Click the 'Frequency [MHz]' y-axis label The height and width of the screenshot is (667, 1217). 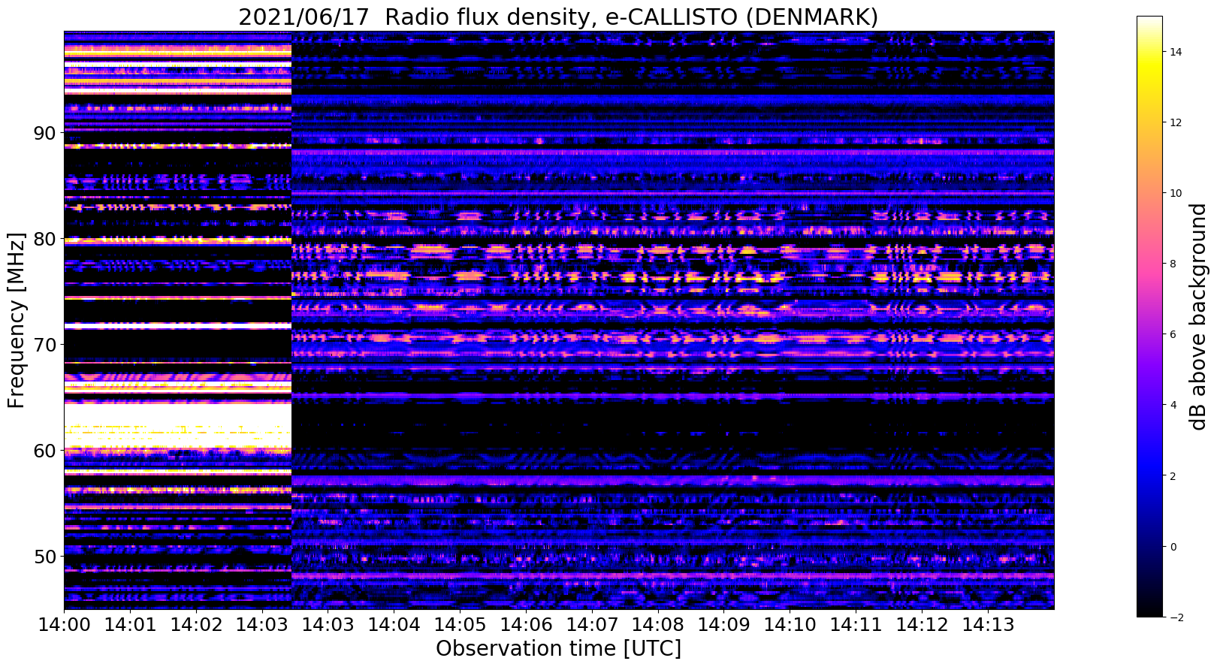tap(16, 320)
